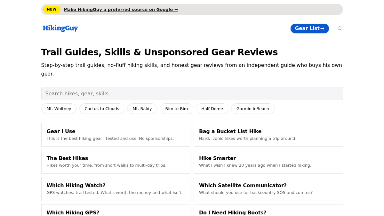The width and height of the screenshot is (384, 216).
Task: Open the HikingGuy logo home link
Action: [60, 28]
